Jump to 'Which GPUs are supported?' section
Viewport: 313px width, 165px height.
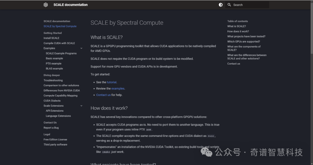tap(243, 41)
